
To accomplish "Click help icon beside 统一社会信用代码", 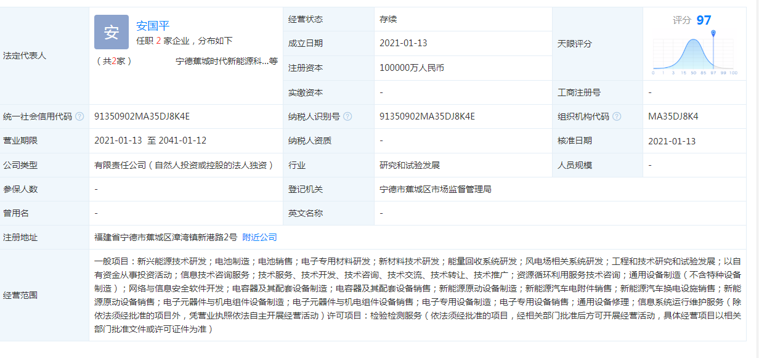I will pos(79,116).
